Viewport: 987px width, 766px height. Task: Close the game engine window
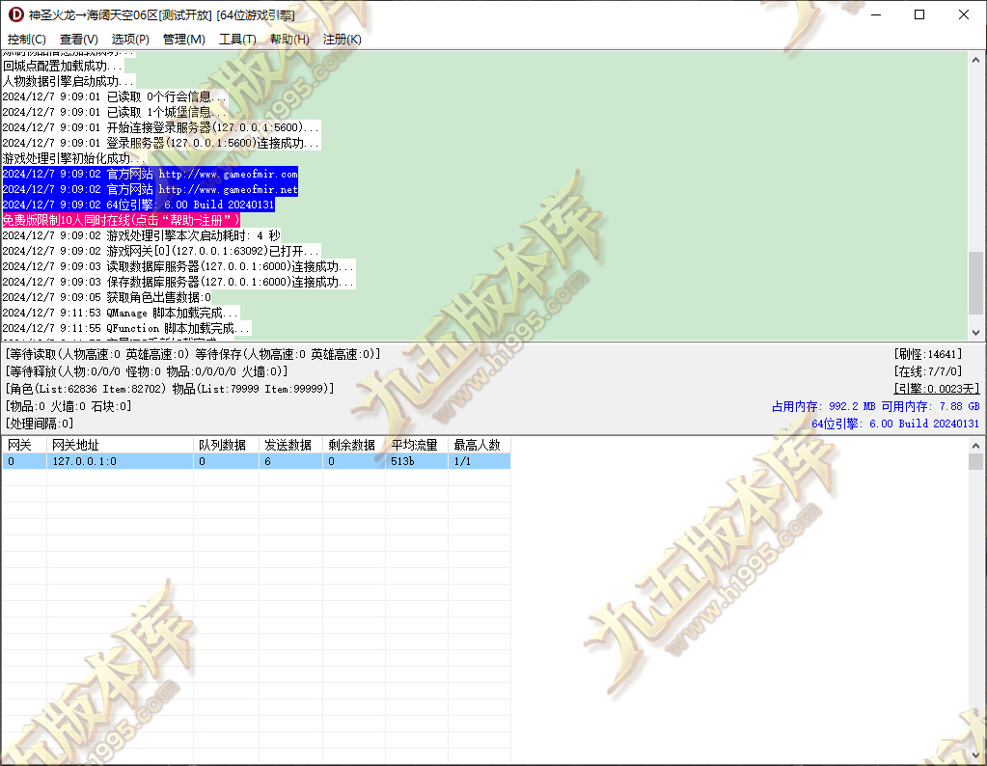tap(964, 14)
